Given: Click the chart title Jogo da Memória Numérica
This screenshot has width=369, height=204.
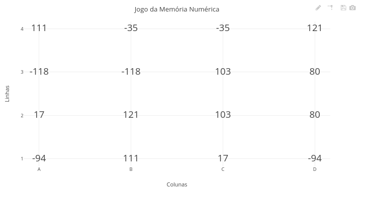Looking at the screenshot, I should click(177, 9).
